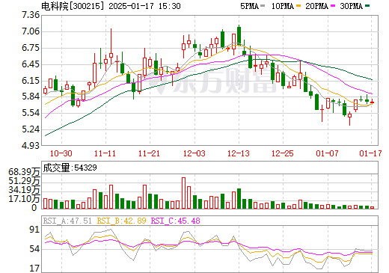Viewport: 389px width, 273px height.
Task: Click the 5.54 price axis label
Action: click(31, 113)
